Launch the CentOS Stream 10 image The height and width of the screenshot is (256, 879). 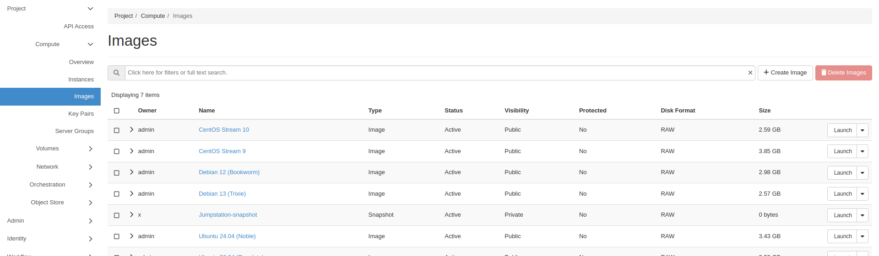[842, 130]
